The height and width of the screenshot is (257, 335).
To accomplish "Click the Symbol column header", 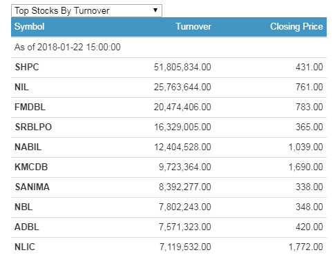I will [29, 27].
